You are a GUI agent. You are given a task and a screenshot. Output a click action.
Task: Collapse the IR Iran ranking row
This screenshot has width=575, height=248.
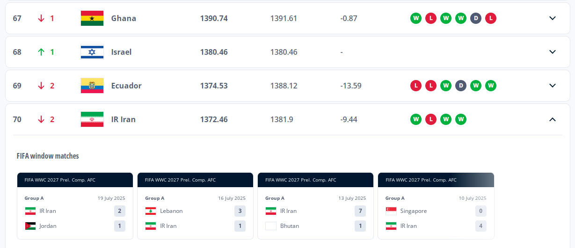[x=553, y=119]
